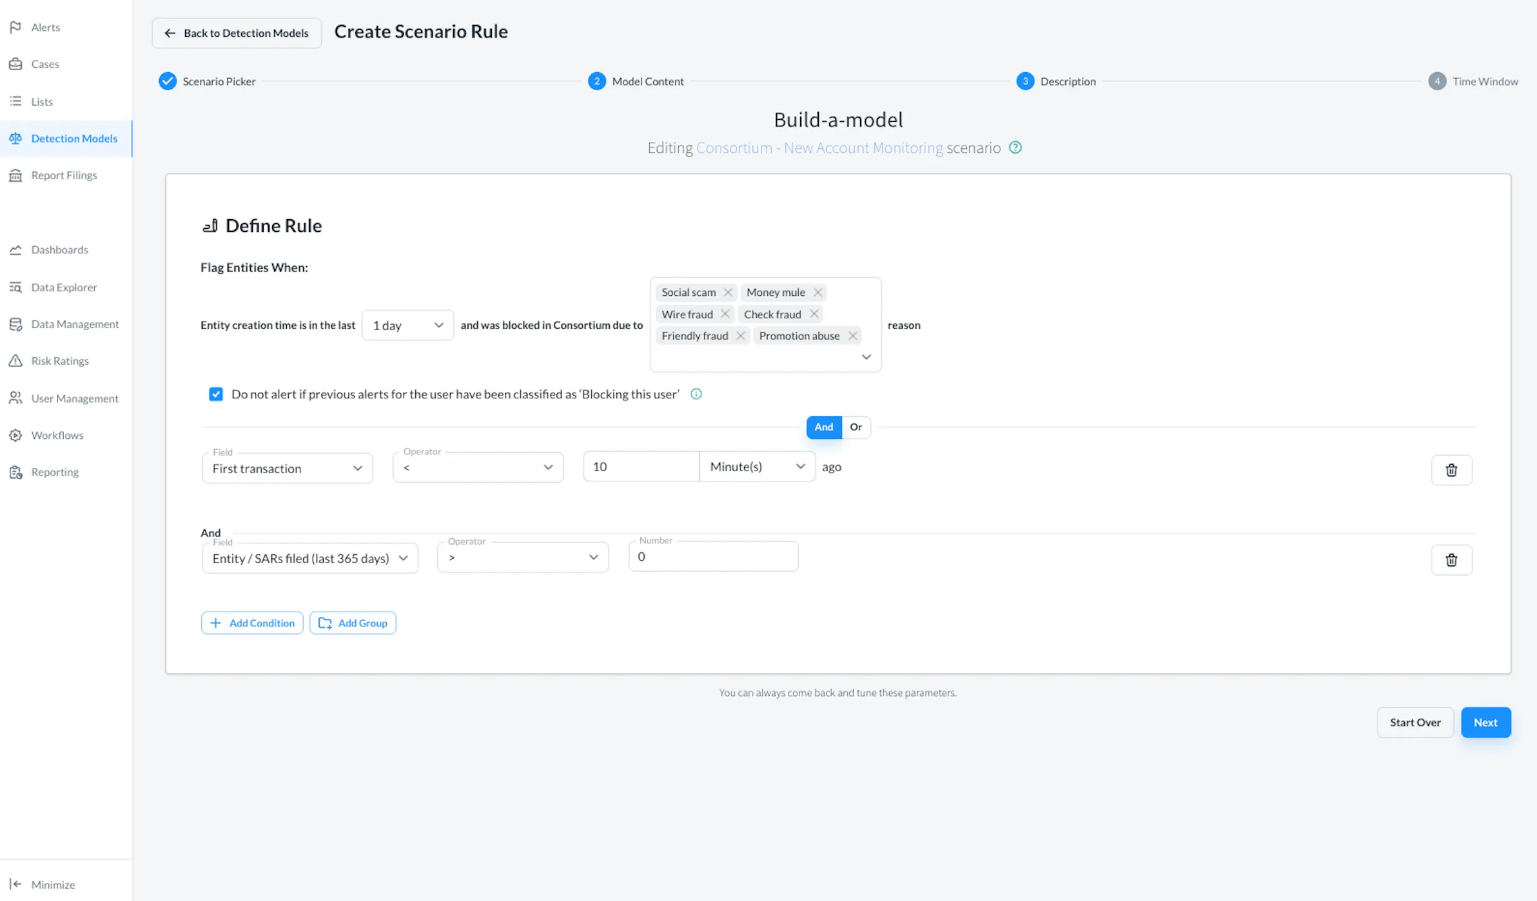Click the Next button
Image resolution: width=1537 pixels, height=901 pixels.
(x=1485, y=722)
